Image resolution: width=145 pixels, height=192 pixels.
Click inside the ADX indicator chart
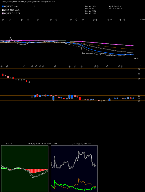pyautogui.click(x=74, y=169)
